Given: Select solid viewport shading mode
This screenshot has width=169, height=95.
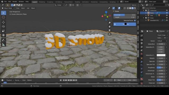Looking at the screenshot, I should (130, 8).
